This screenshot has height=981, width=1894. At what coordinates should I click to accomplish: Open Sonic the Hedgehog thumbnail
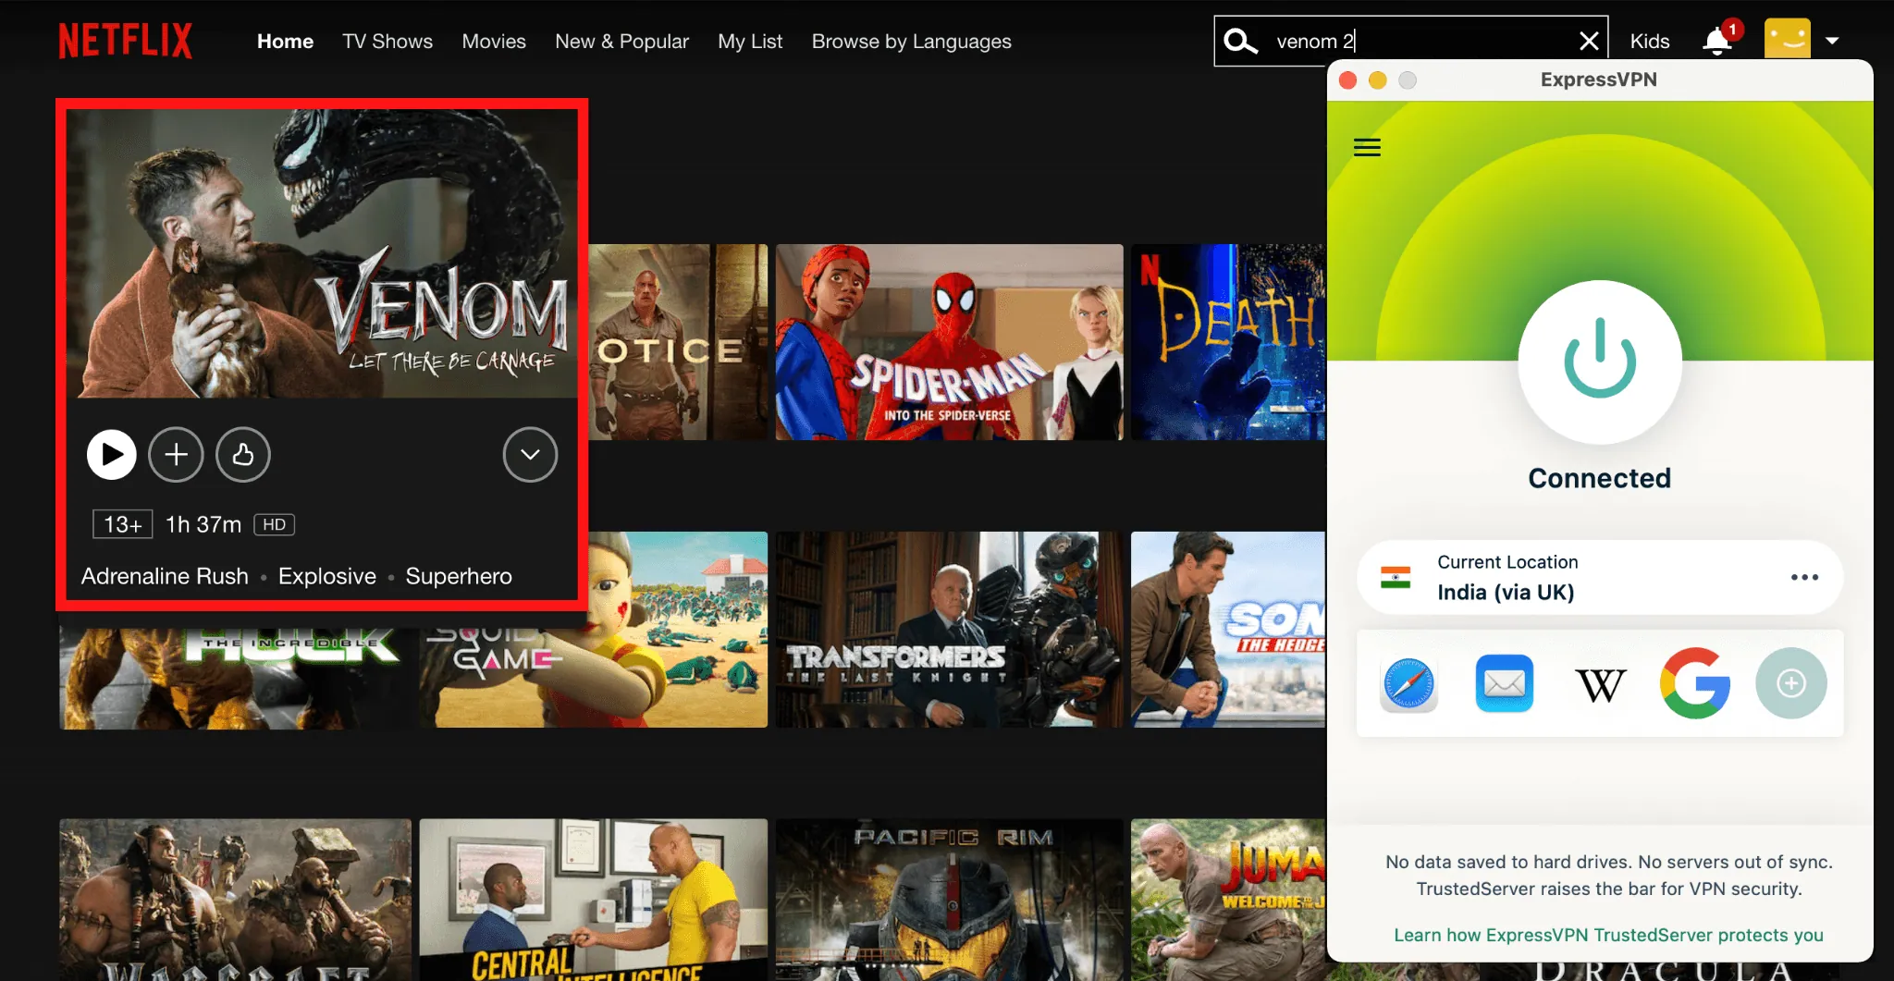click(x=1228, y=630)
